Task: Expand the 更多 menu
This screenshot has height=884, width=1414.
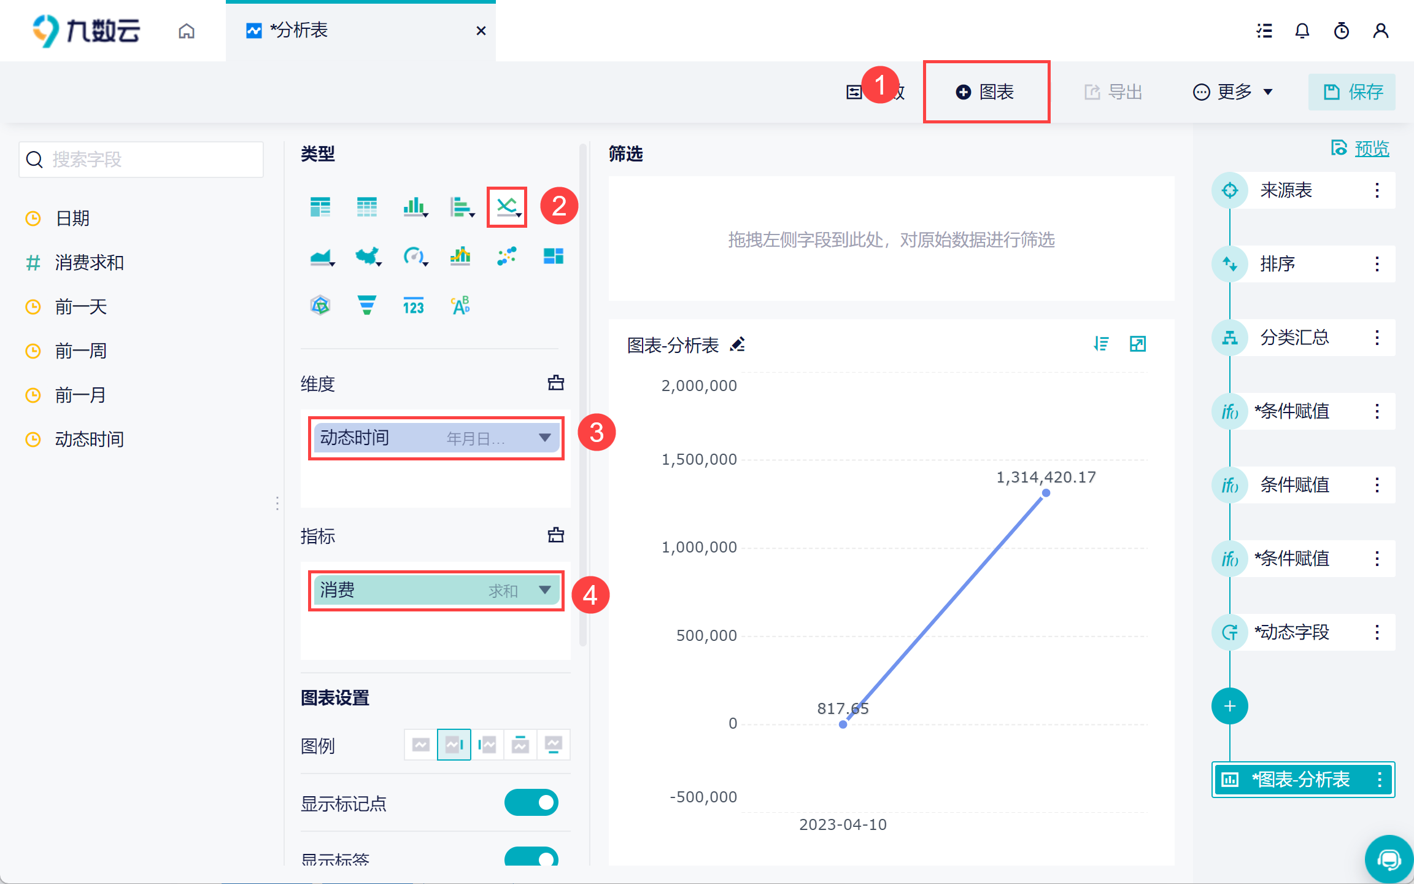Action: click(1233, 92)
